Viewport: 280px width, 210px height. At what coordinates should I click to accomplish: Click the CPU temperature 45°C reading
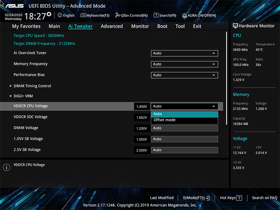point(259,50)
